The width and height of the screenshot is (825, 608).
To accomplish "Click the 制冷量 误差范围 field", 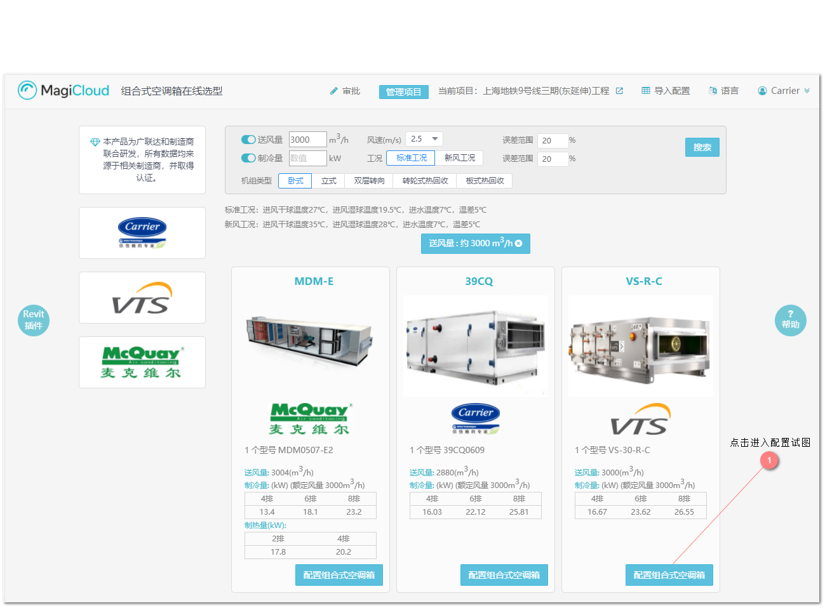I will 553,159.
